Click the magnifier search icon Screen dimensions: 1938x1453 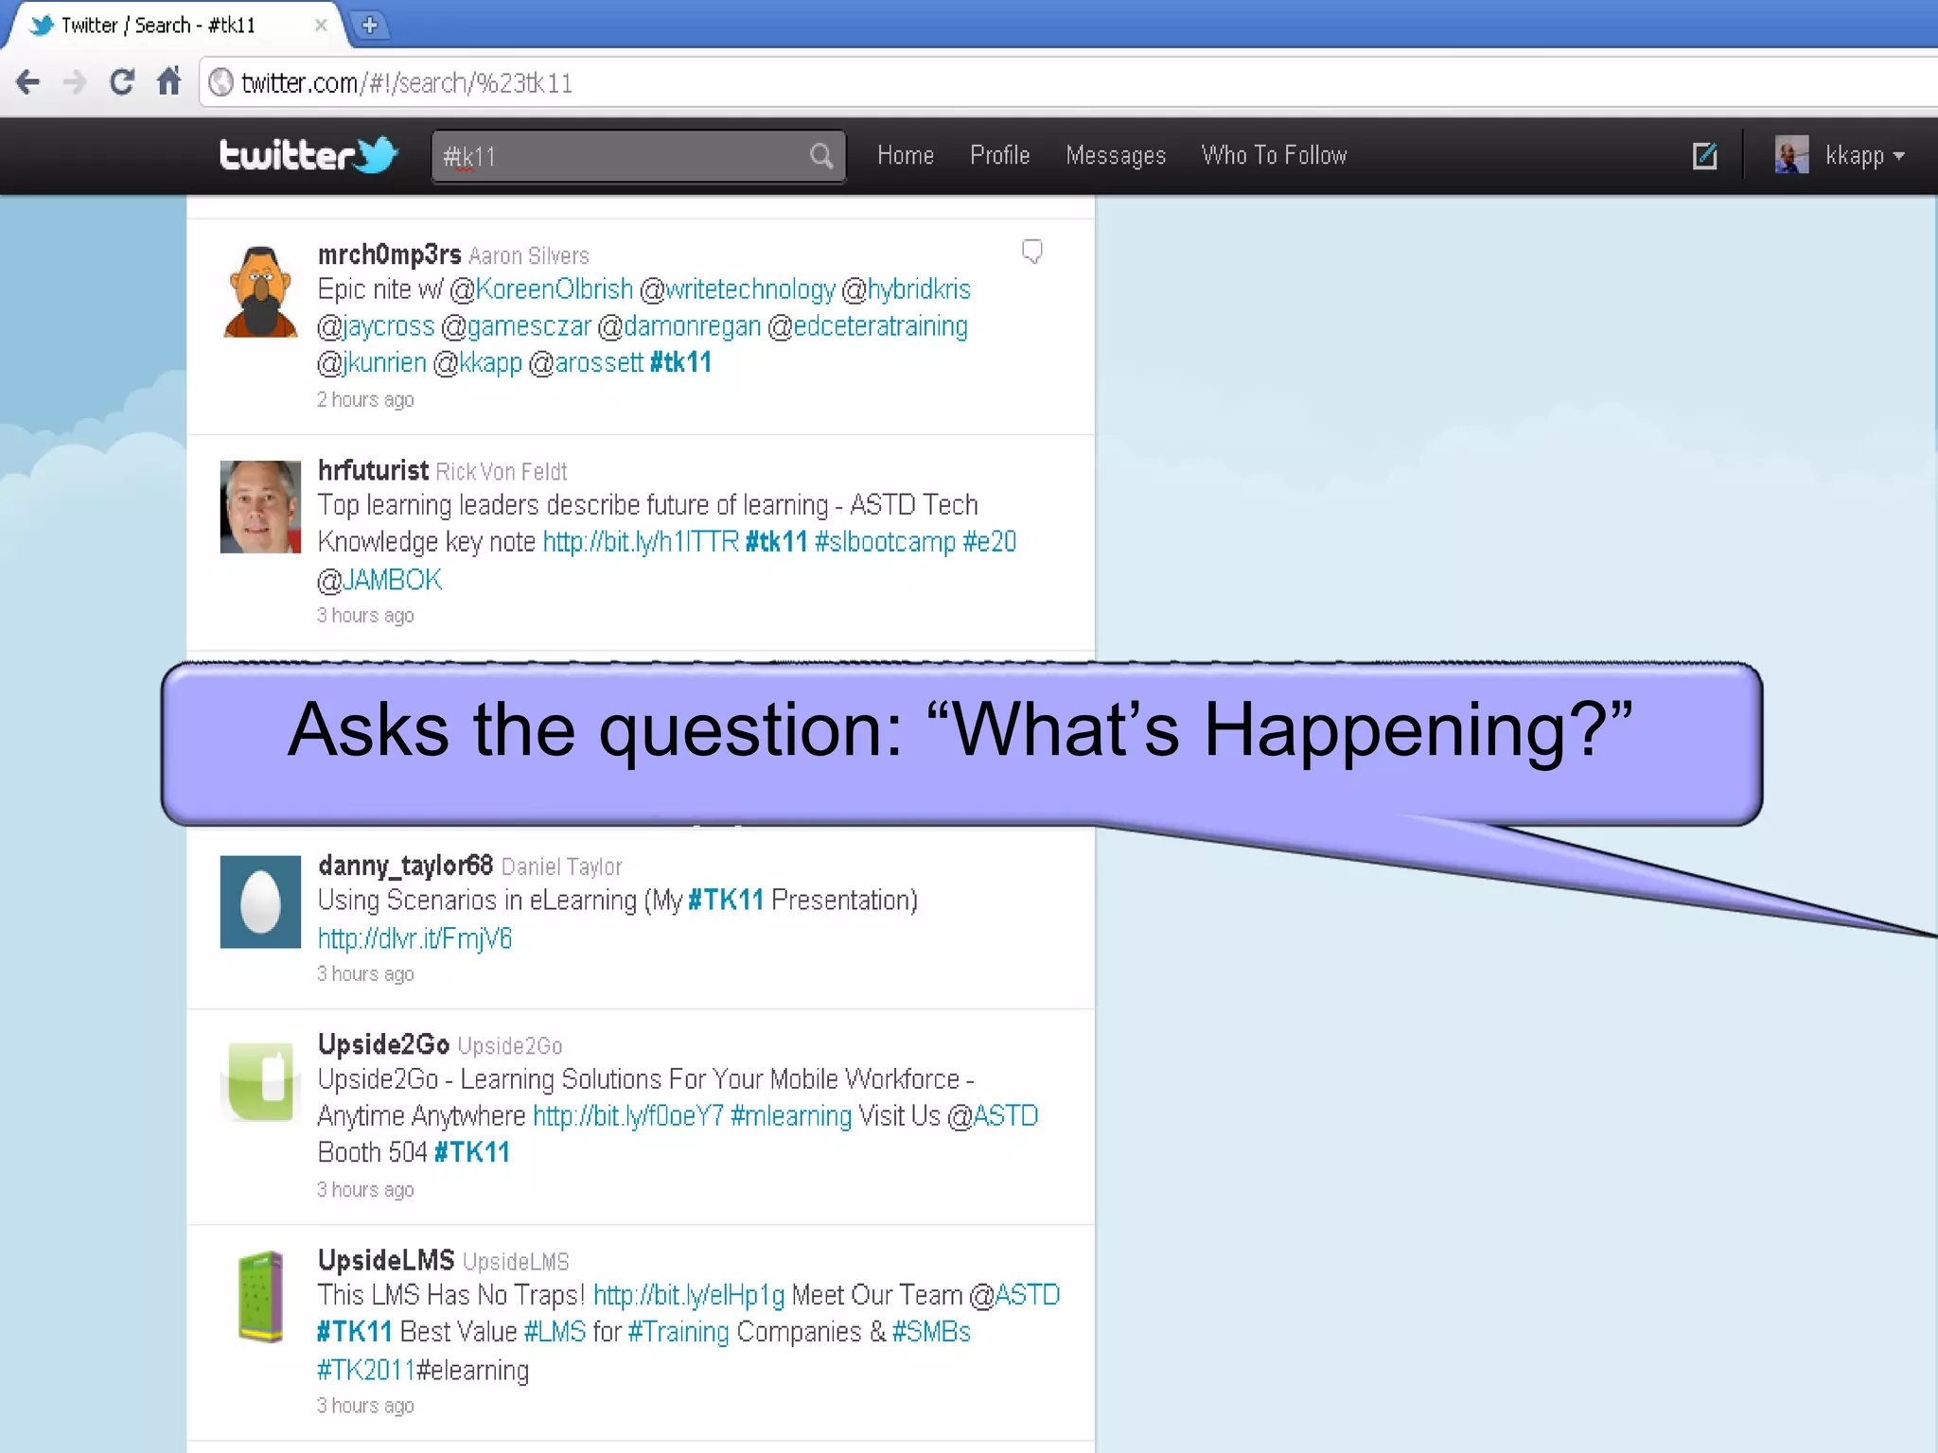[822, 156]
